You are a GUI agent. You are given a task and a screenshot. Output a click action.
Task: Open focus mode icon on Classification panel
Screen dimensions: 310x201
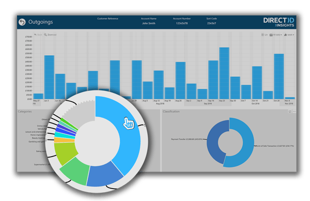[290, 112]
